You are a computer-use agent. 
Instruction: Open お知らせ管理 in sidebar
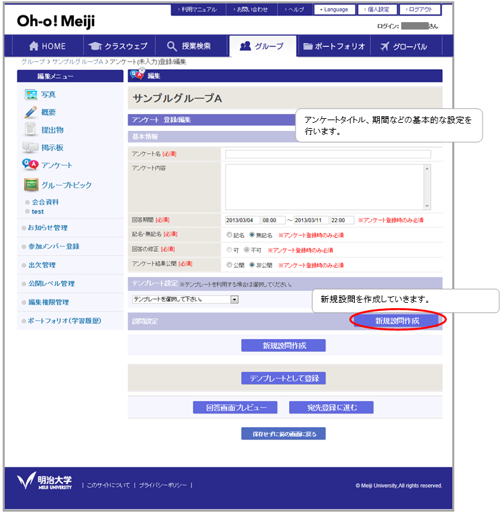click(48, 228)
